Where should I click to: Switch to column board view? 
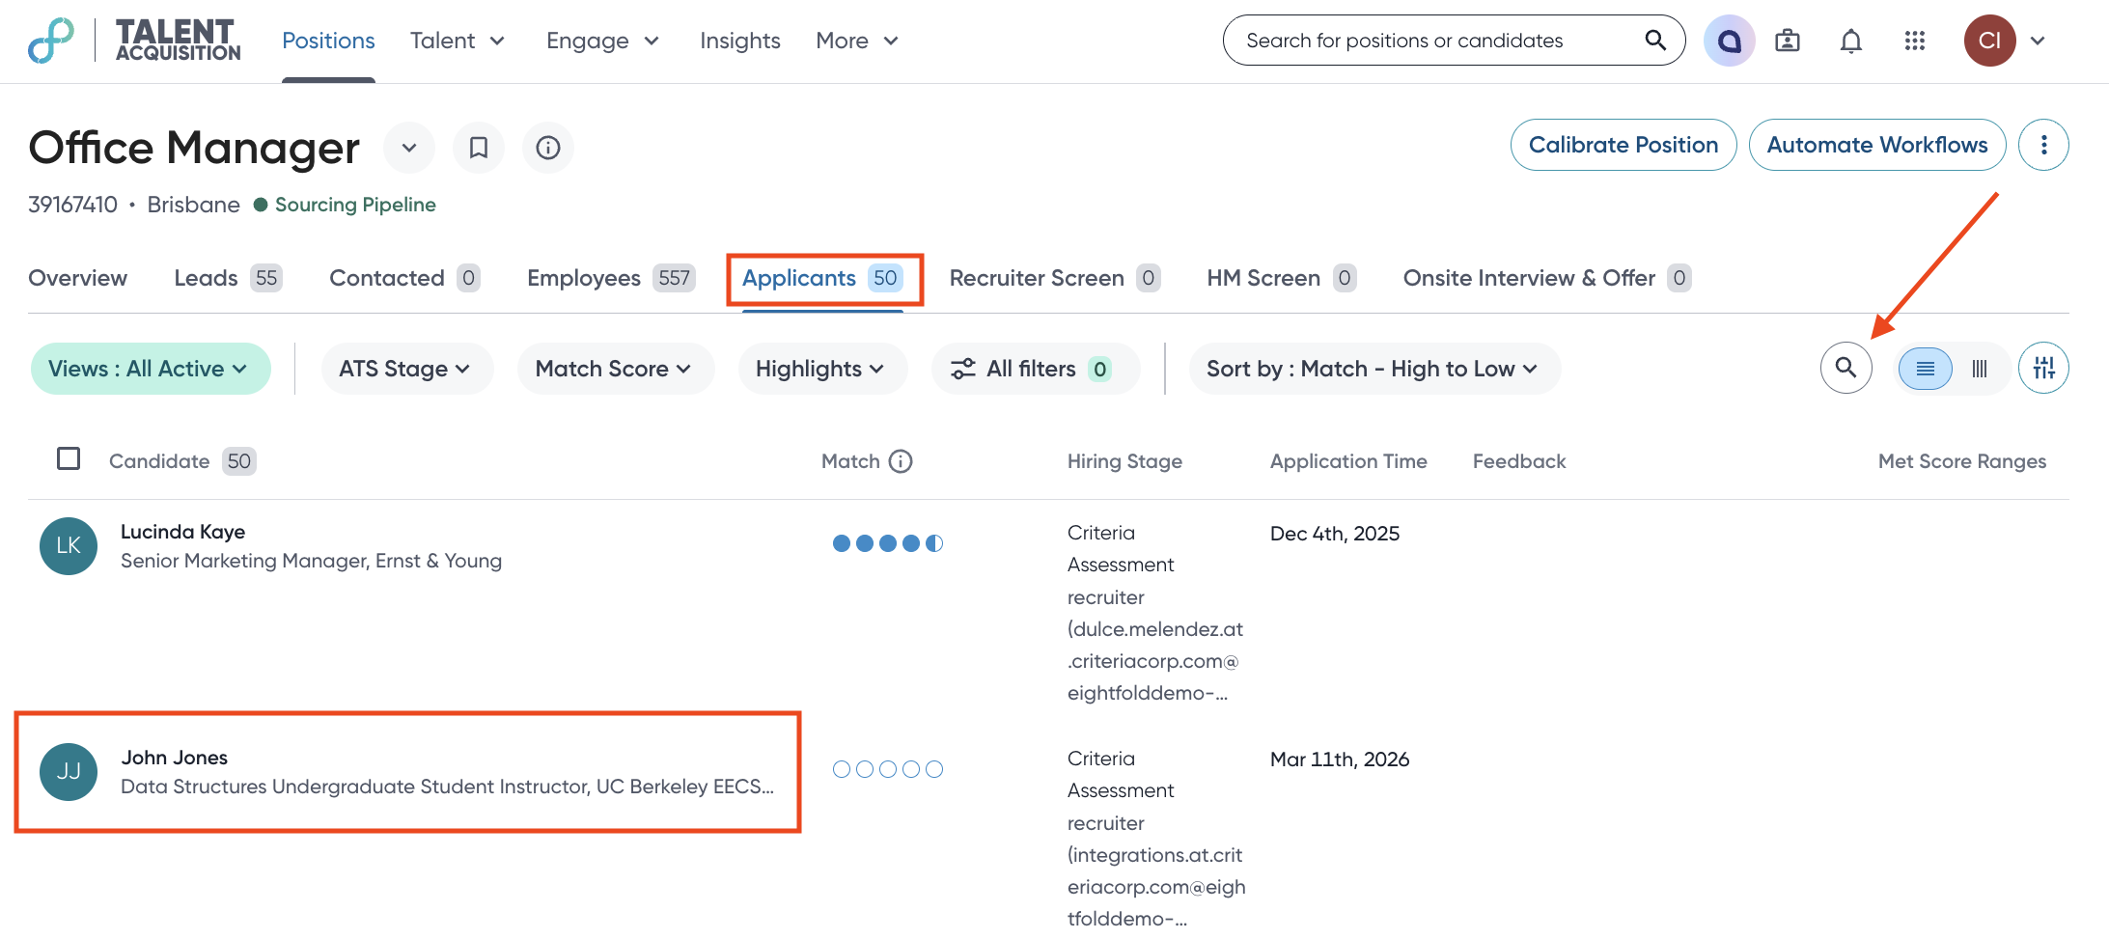pyautogui.click(x=1980, y=369)
